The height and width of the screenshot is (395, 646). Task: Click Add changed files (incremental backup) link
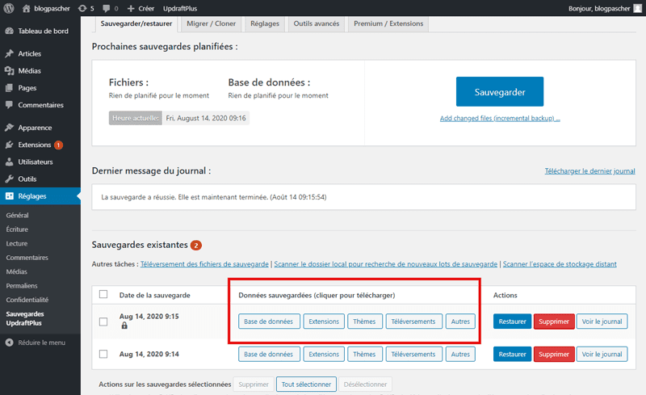tap(500, 118)
